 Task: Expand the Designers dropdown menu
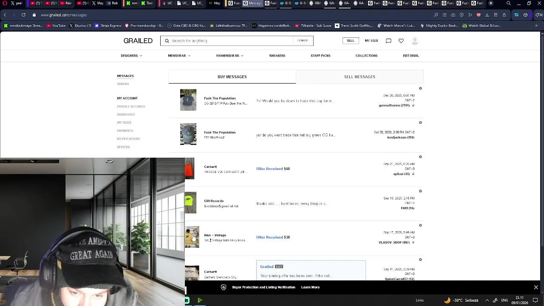[131, 56]
